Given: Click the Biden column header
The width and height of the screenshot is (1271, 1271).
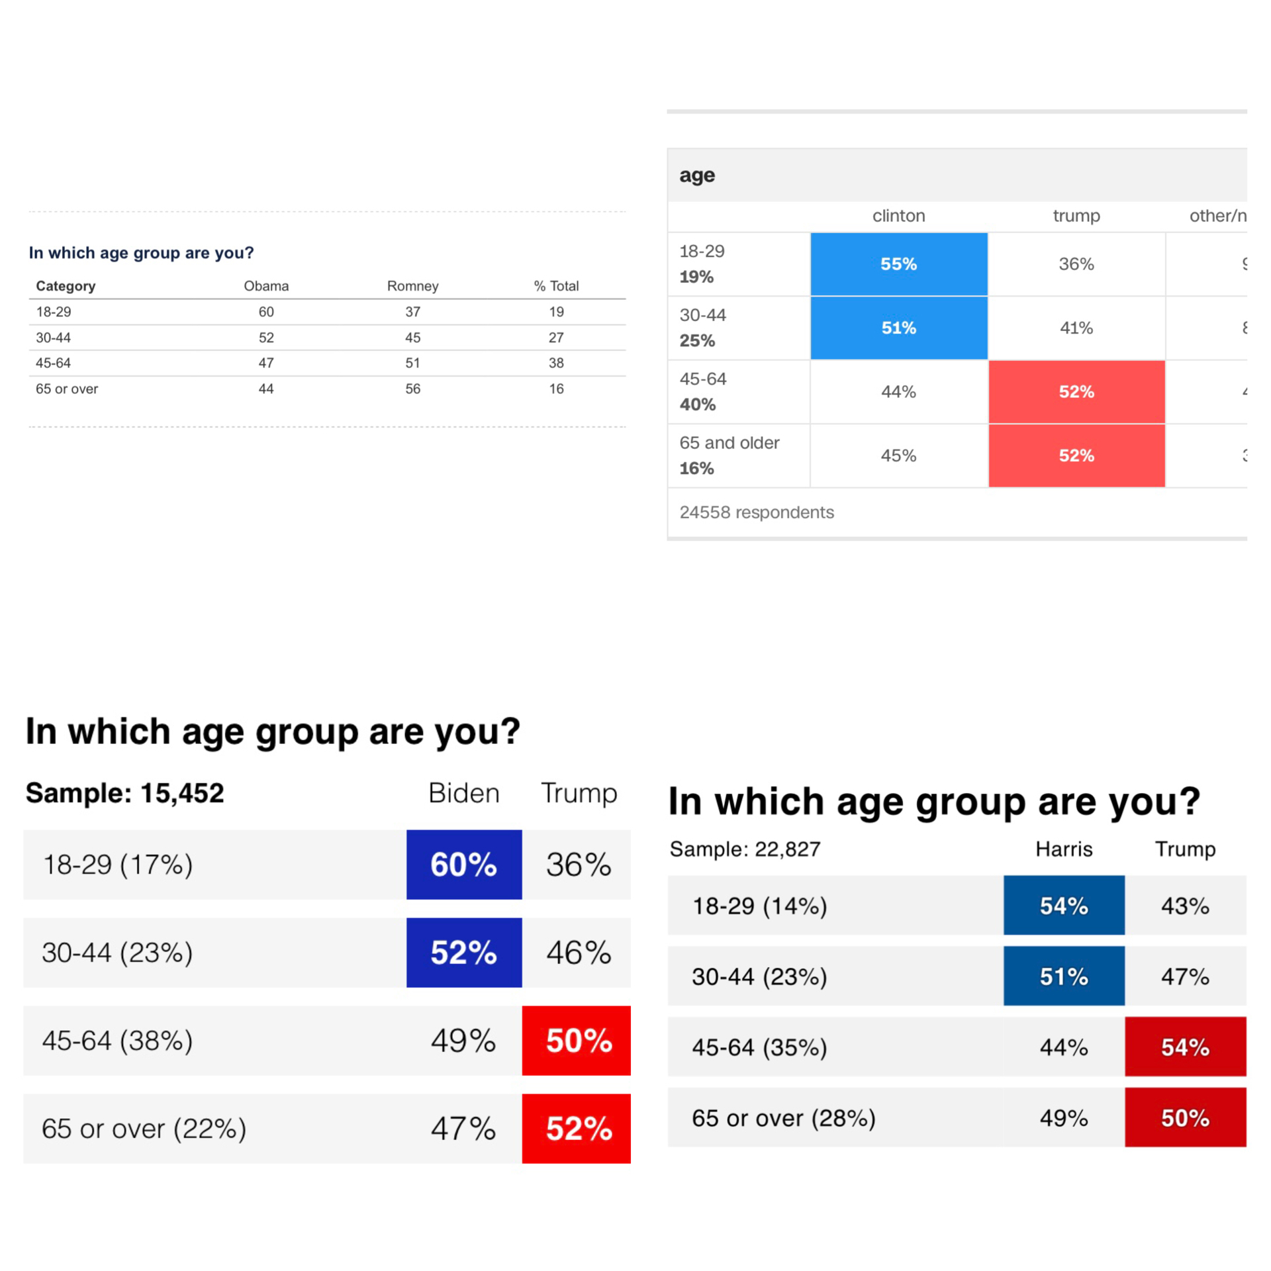Looking at the screenshot, I should pos(463,793).
